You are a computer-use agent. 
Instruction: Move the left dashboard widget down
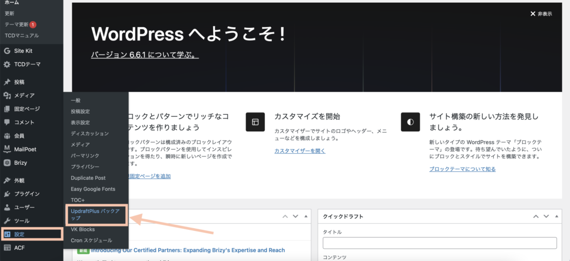tap(295, 216)
